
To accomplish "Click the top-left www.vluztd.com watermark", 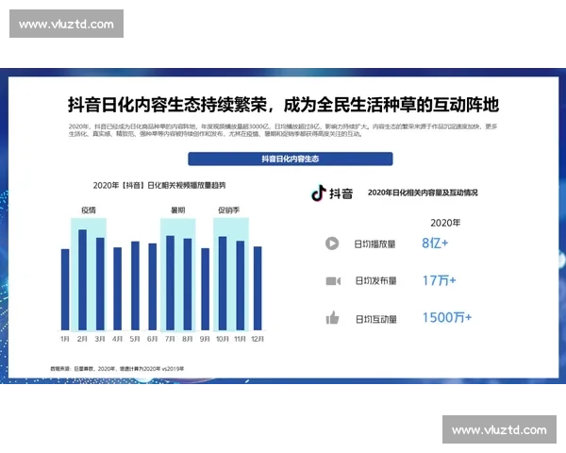I will click(x=67, y=25).
